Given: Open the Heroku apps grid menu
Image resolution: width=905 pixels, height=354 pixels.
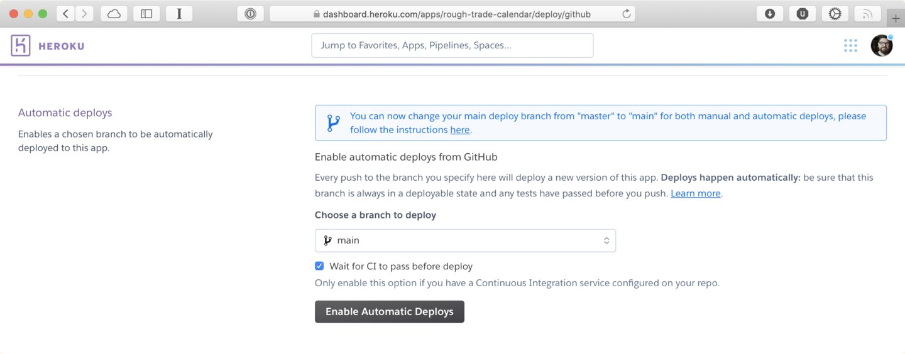Looking at the screenshot, I should pos(850,46).
